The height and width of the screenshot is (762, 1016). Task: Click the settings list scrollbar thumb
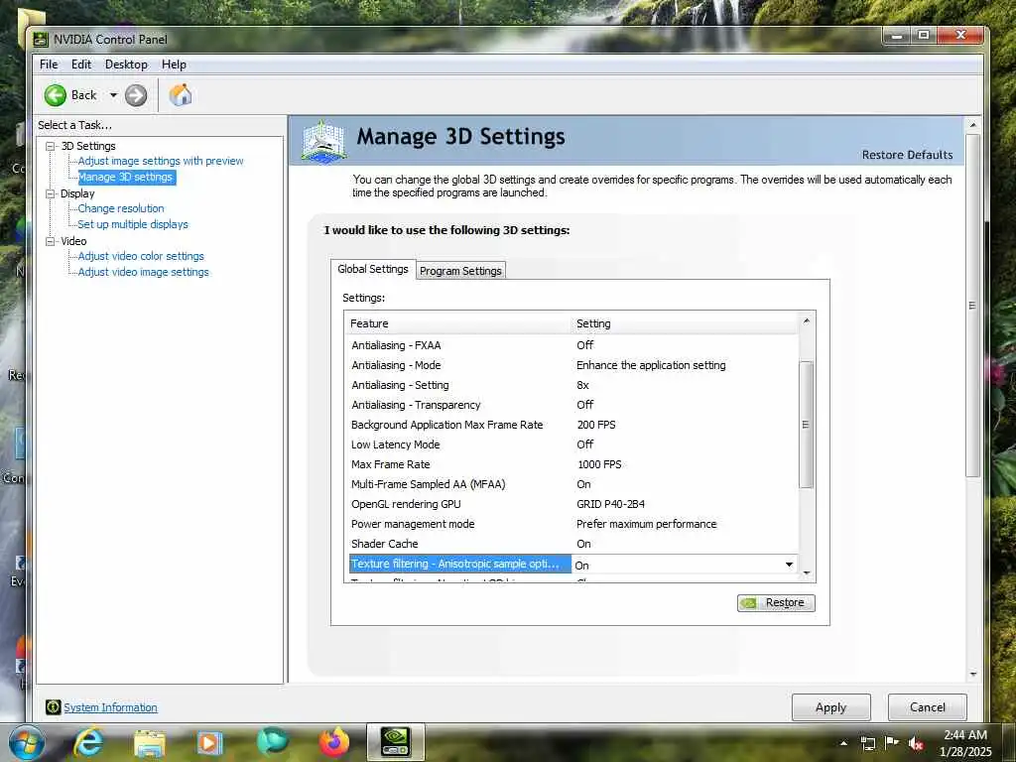tap(806, 425)
